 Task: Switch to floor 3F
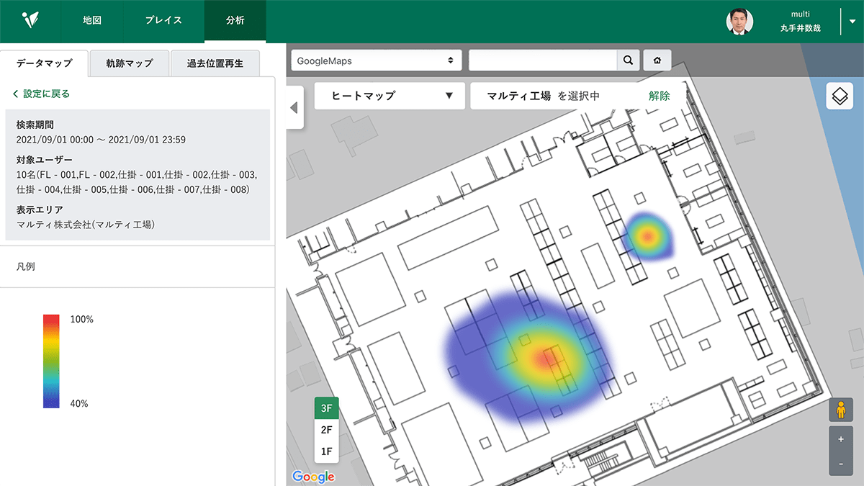click(x=326, y=408)
